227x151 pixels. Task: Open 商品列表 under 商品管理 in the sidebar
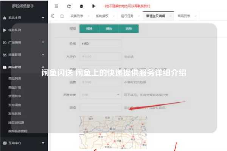[x=15, y=79]
